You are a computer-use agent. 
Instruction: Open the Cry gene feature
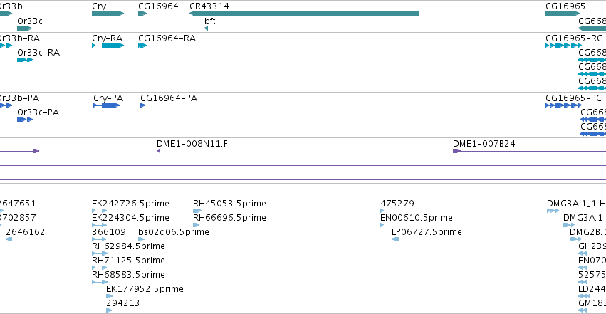108,14
